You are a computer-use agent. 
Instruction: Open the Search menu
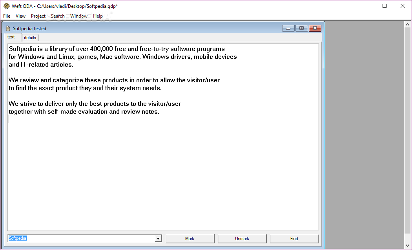coord(58,16)
